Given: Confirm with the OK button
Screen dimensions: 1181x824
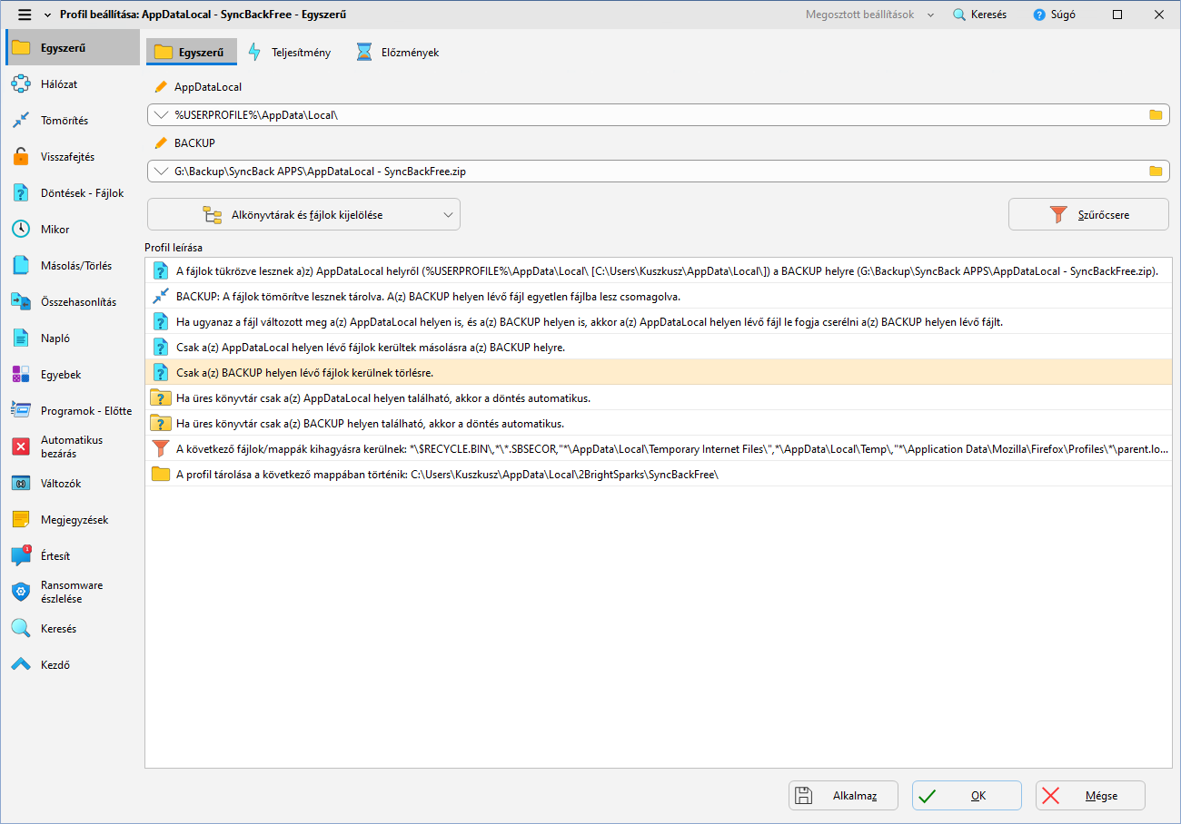Looking at the screenshot, I should click(x=967, y=796).
